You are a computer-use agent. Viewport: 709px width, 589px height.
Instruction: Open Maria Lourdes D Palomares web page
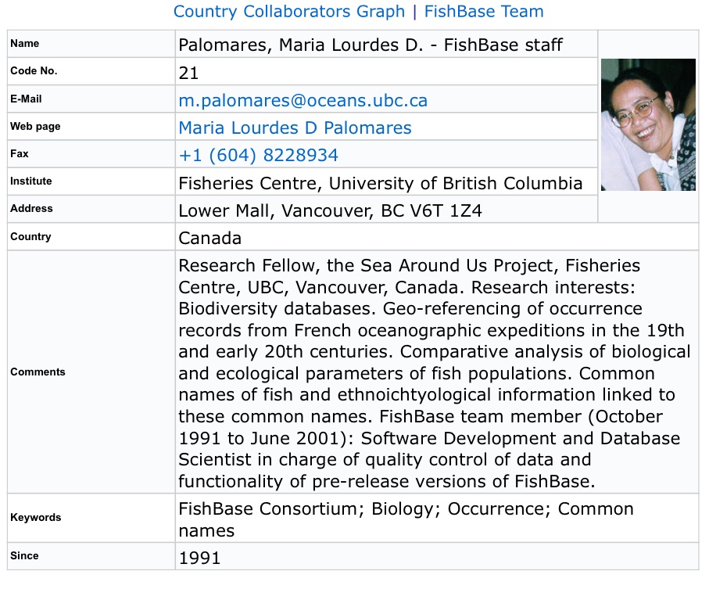[295, 127]
